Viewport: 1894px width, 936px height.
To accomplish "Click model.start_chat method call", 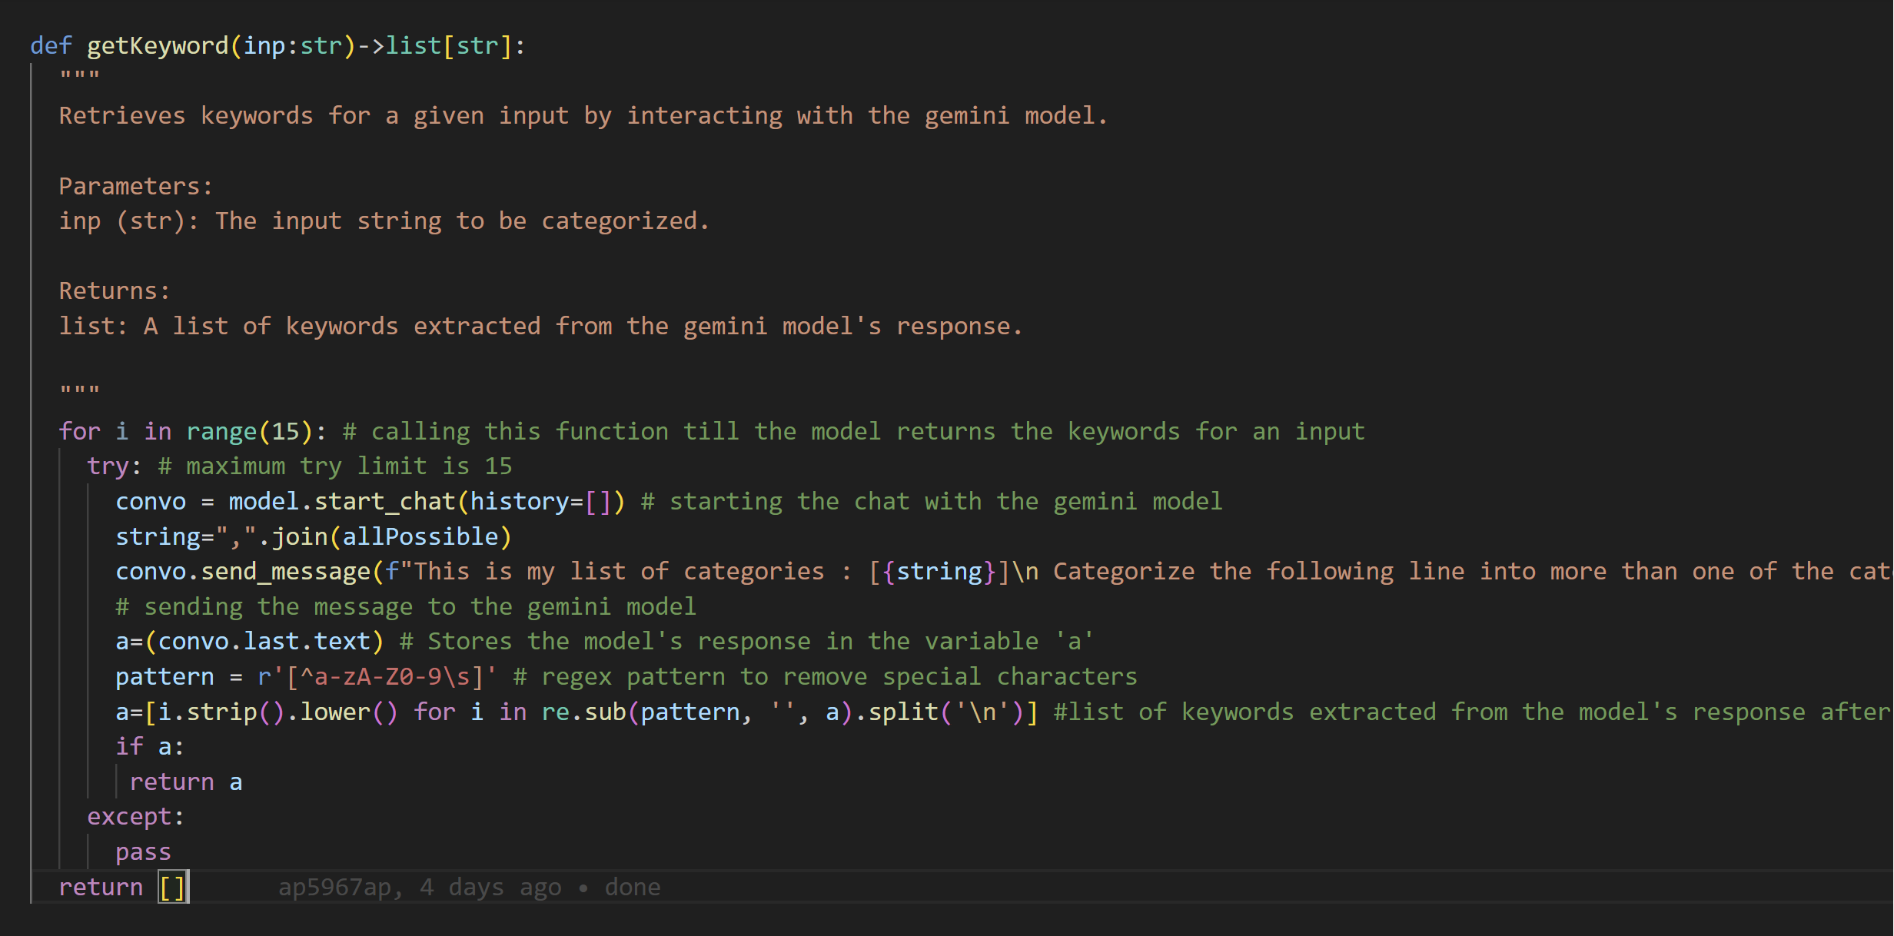I will pos(342,501).
